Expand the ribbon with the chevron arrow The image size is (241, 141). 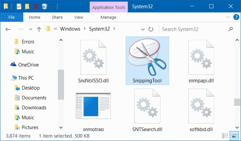pos(228,17)
